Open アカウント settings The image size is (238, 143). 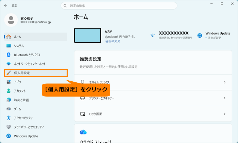click(x=35, y=91)
